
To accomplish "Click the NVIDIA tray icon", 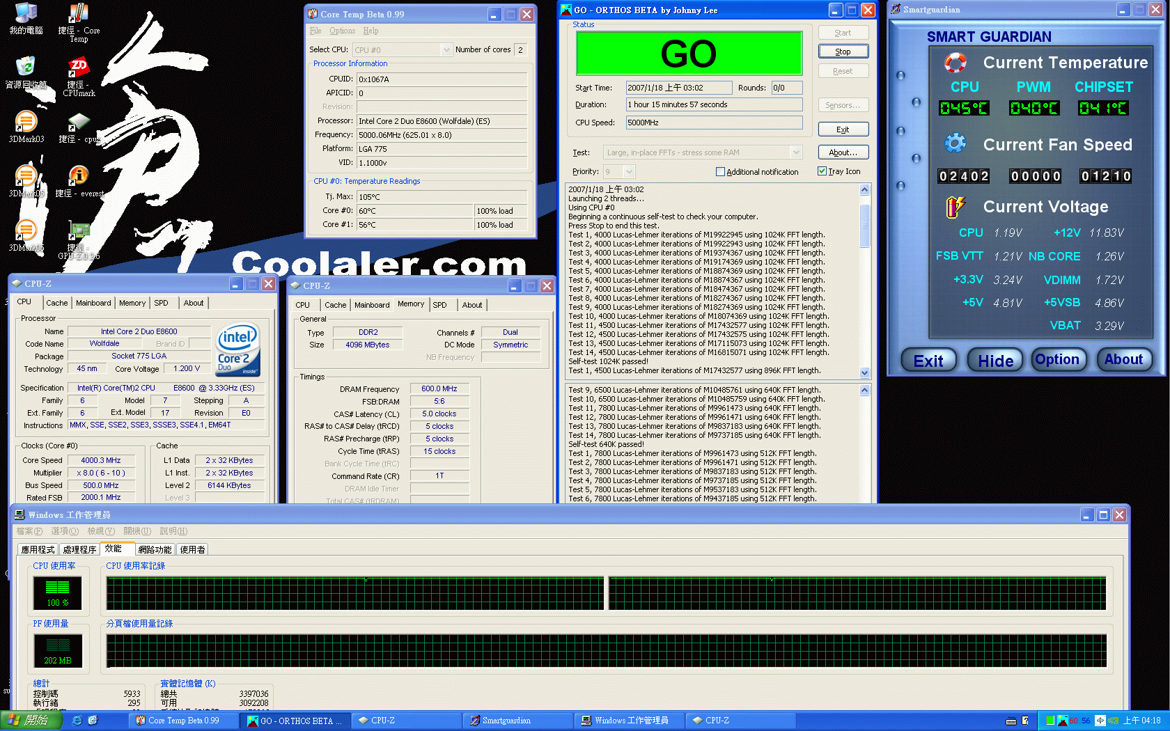I will 1113,721.
